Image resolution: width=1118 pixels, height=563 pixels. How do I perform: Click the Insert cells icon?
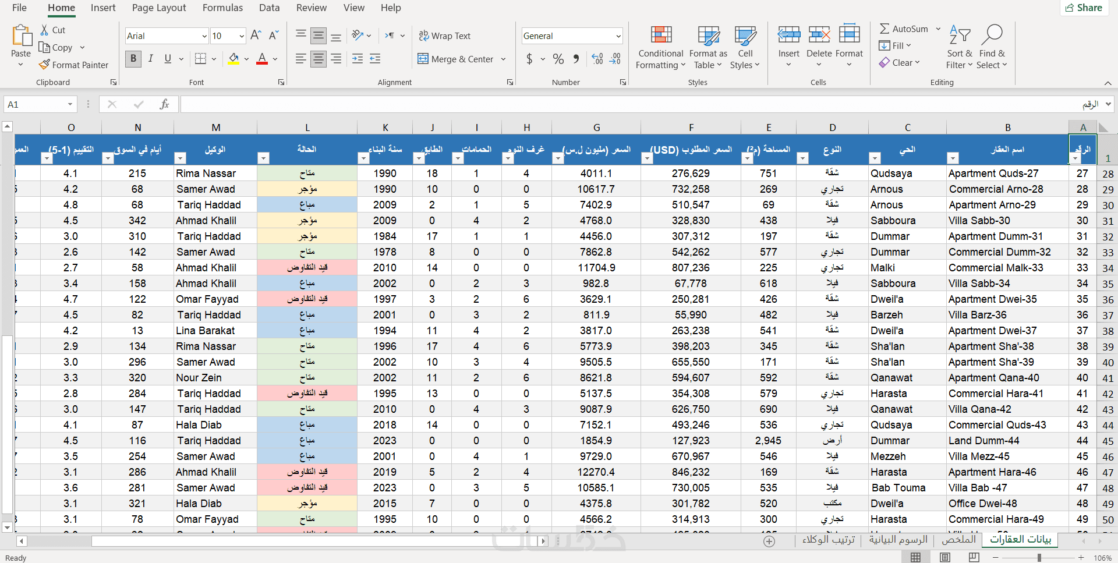coord(789,35)
